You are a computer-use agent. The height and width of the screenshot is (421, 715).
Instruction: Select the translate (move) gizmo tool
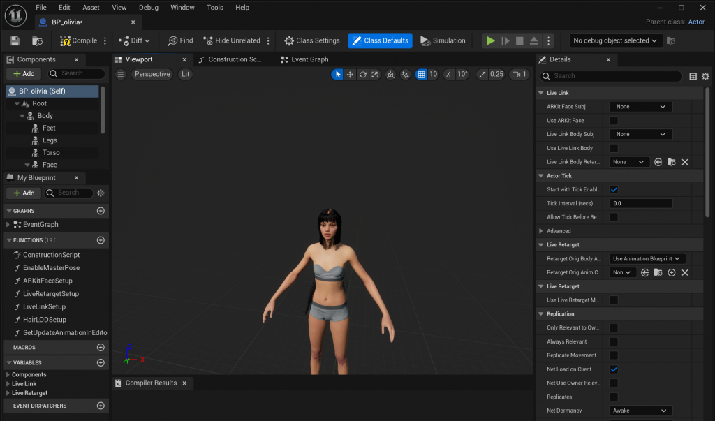point(350,74)
